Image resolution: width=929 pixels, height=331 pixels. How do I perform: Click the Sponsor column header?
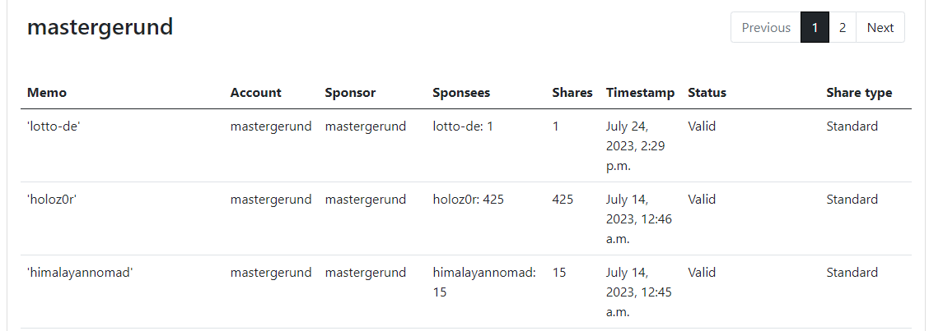350,93
